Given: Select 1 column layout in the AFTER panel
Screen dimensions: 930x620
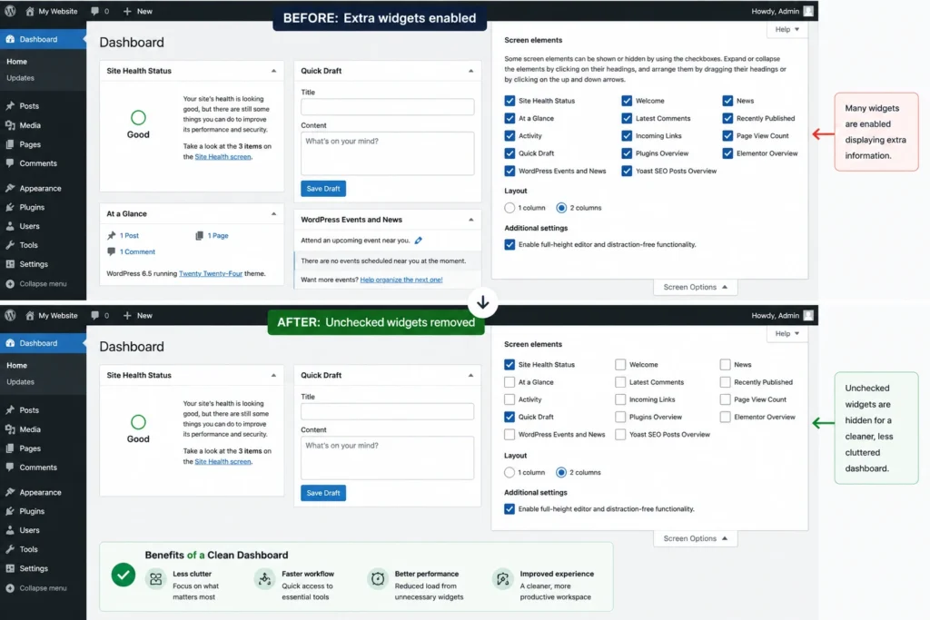Looking at the screenshot, I should pyautogui.click(x=509, y=472).
